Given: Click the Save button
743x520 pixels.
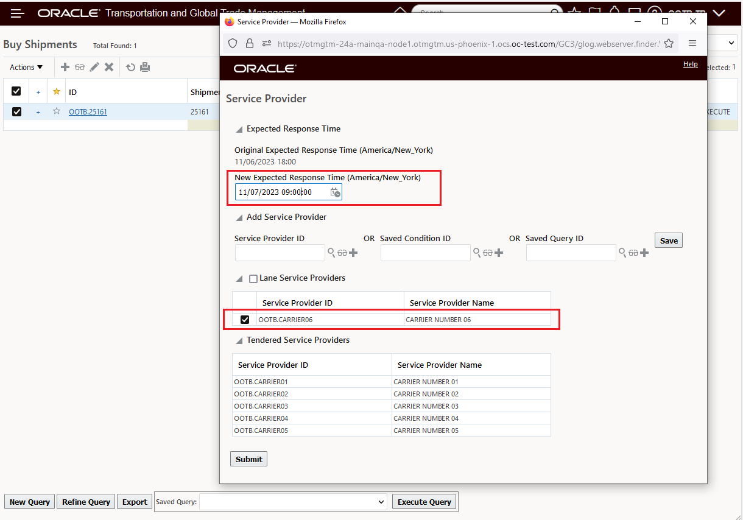Looking at the screenshot, I should [x=669, y=241].
